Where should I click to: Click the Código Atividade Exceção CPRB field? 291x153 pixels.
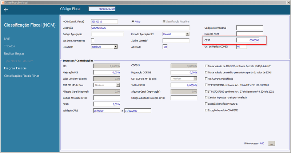[184, 98]
